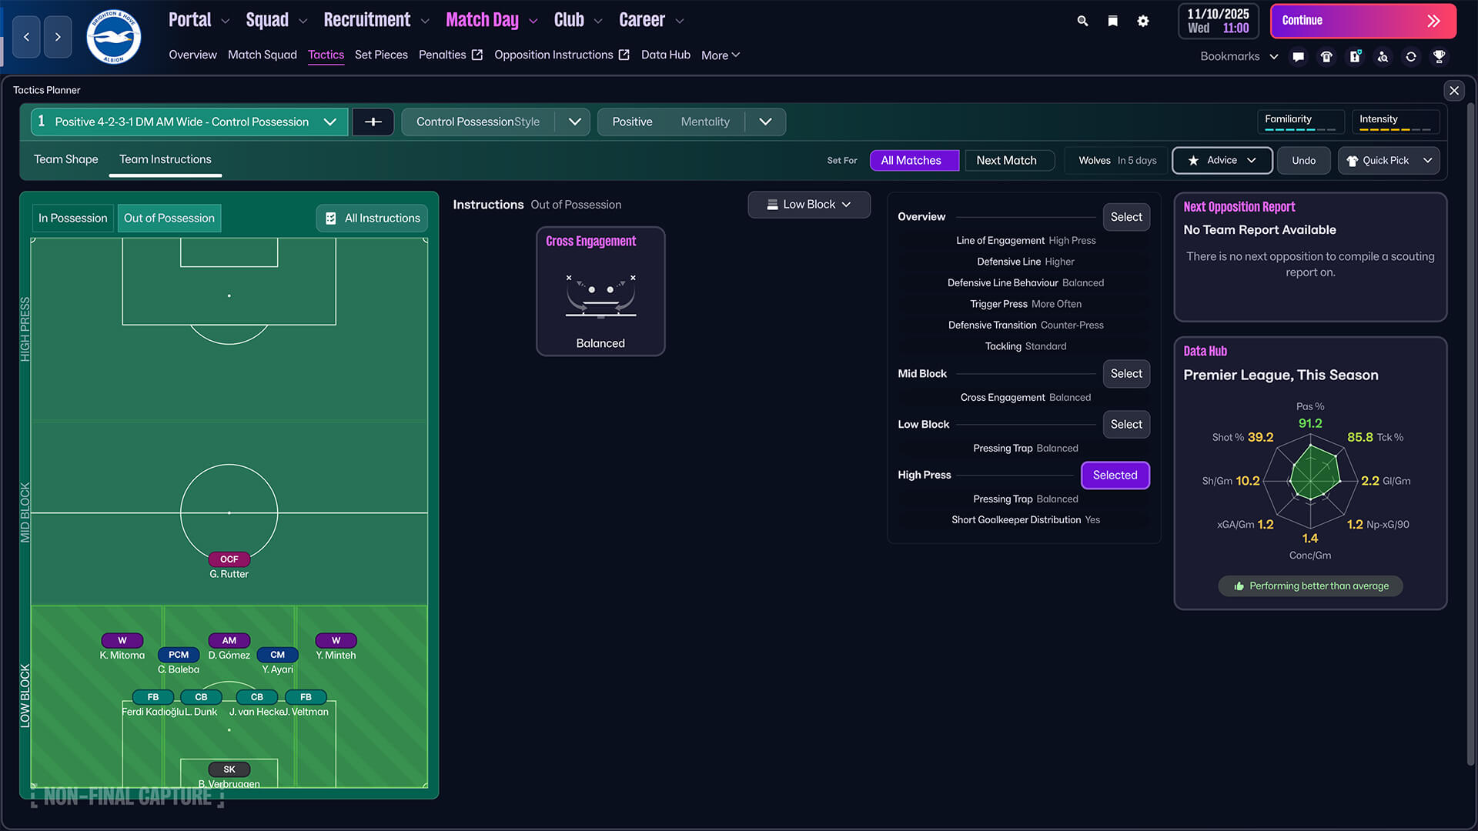Open the inbox messages icon
This screenshot has width=1478, height=831.
click(x=1299, y=57)
